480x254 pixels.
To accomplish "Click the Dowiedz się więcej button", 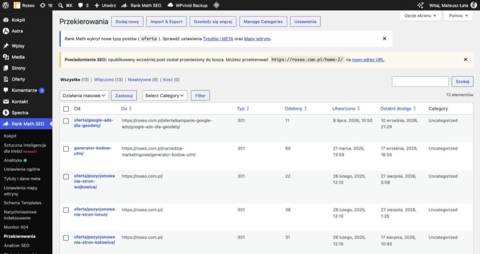I will [x=213, y=22].
